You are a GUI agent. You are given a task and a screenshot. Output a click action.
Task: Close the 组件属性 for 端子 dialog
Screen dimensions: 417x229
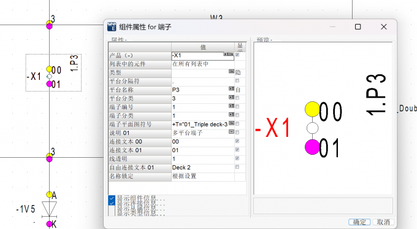pos(383,26)
